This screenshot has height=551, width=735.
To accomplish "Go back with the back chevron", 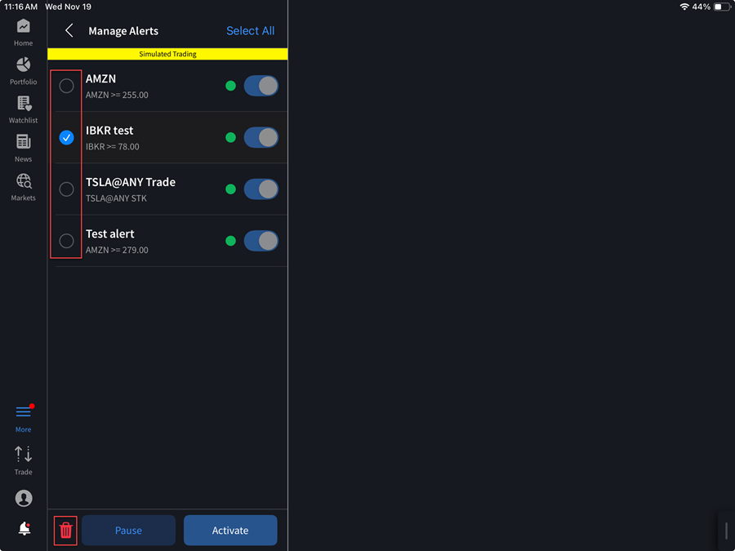I will point(69,30).
